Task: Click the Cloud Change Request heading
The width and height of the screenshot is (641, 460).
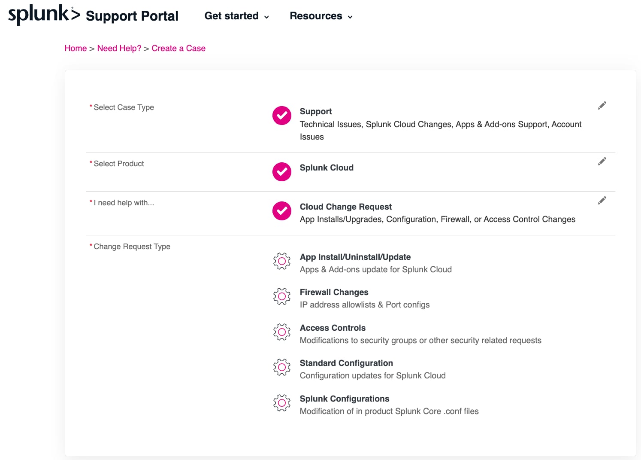Action: 346,207
